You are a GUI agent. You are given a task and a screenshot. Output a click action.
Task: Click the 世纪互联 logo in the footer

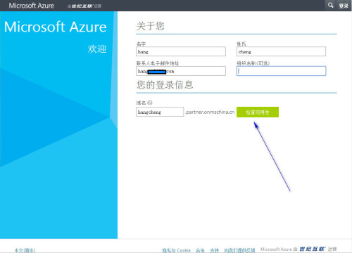click(x=313, y=249)
